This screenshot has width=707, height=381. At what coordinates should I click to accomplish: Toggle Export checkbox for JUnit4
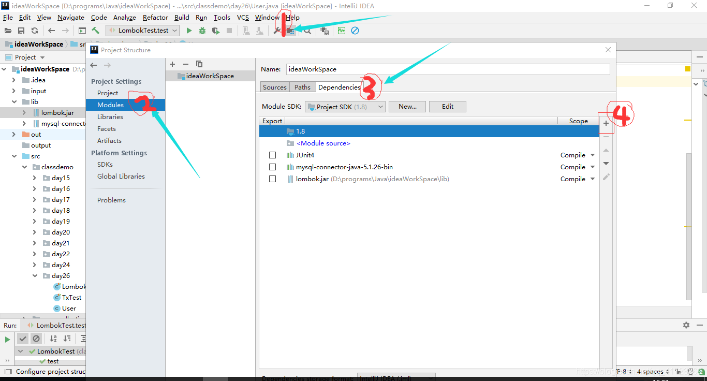pyautogui.click(x=272, y=155)
